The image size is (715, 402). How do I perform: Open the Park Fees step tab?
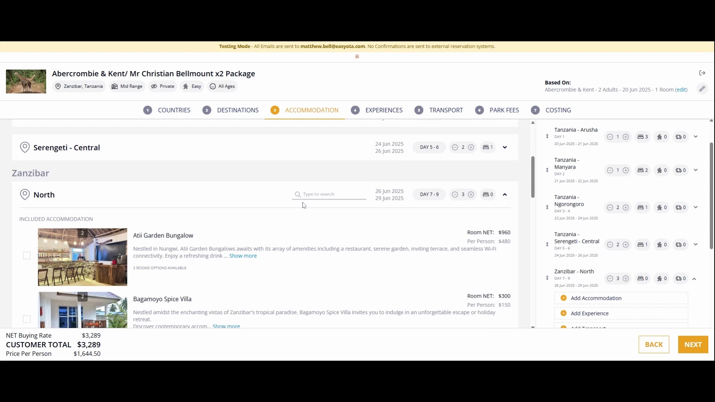[497, 110]
